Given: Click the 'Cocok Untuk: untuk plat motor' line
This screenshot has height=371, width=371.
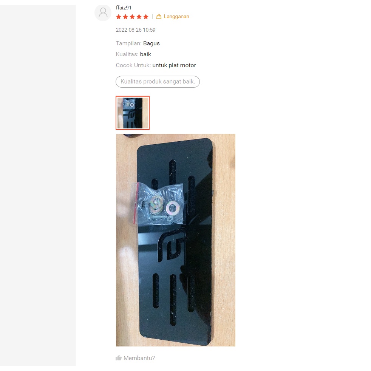Looking at the screenshot, I should (x=156, y=65).
